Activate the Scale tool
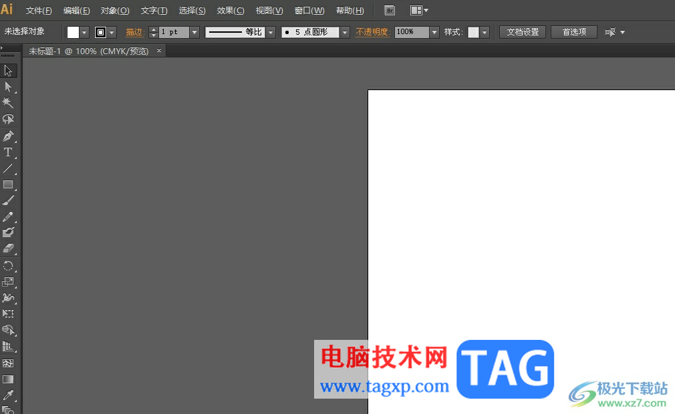This screenshot has height=414, width=675. point(8,282)
